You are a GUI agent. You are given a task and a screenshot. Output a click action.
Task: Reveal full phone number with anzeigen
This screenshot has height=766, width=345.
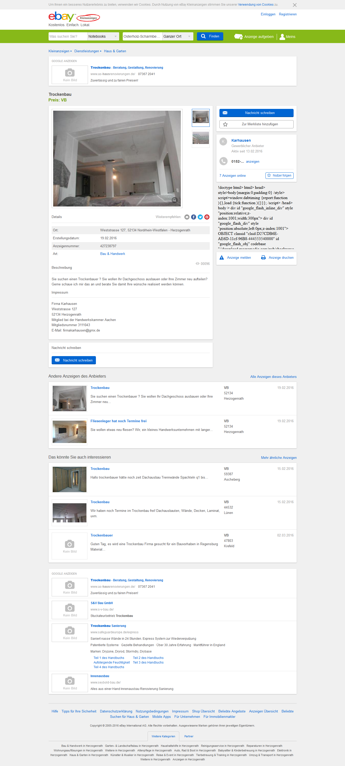252,161
